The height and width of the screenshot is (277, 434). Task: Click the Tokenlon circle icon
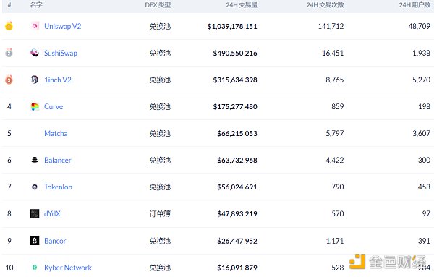click(x=35, y=187)
